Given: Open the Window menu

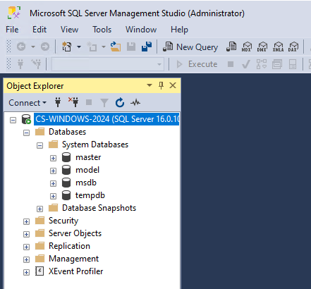Looking at the screenshot, I should [x=141, y=30].
